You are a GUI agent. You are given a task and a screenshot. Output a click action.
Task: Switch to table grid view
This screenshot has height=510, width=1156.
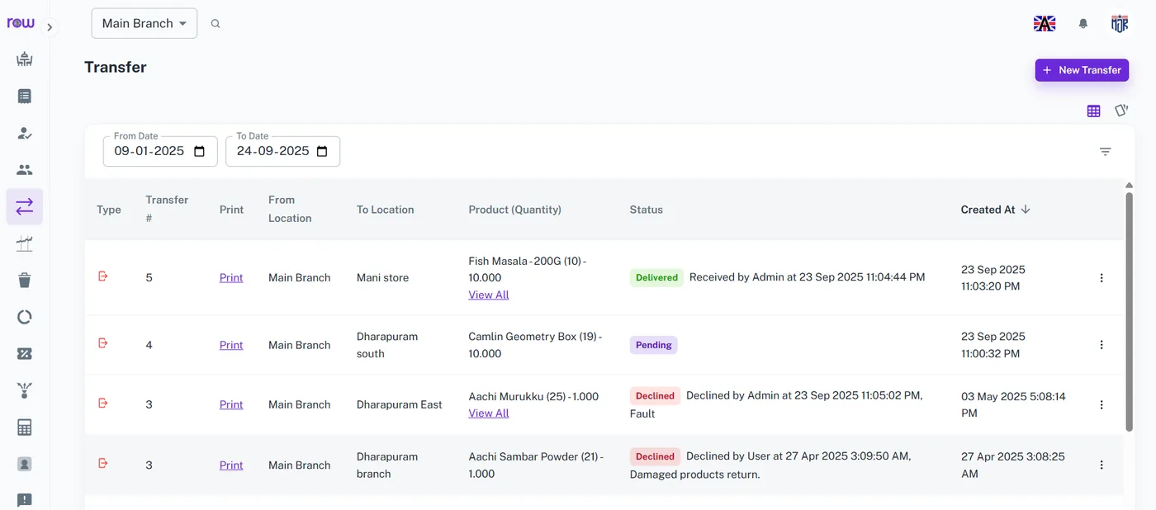[1093, 111]
